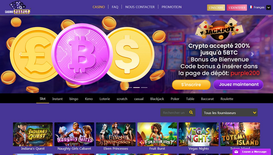Open the Français language dropdown arrow
This screenshot has width=273, height=155.
(269, 7)
